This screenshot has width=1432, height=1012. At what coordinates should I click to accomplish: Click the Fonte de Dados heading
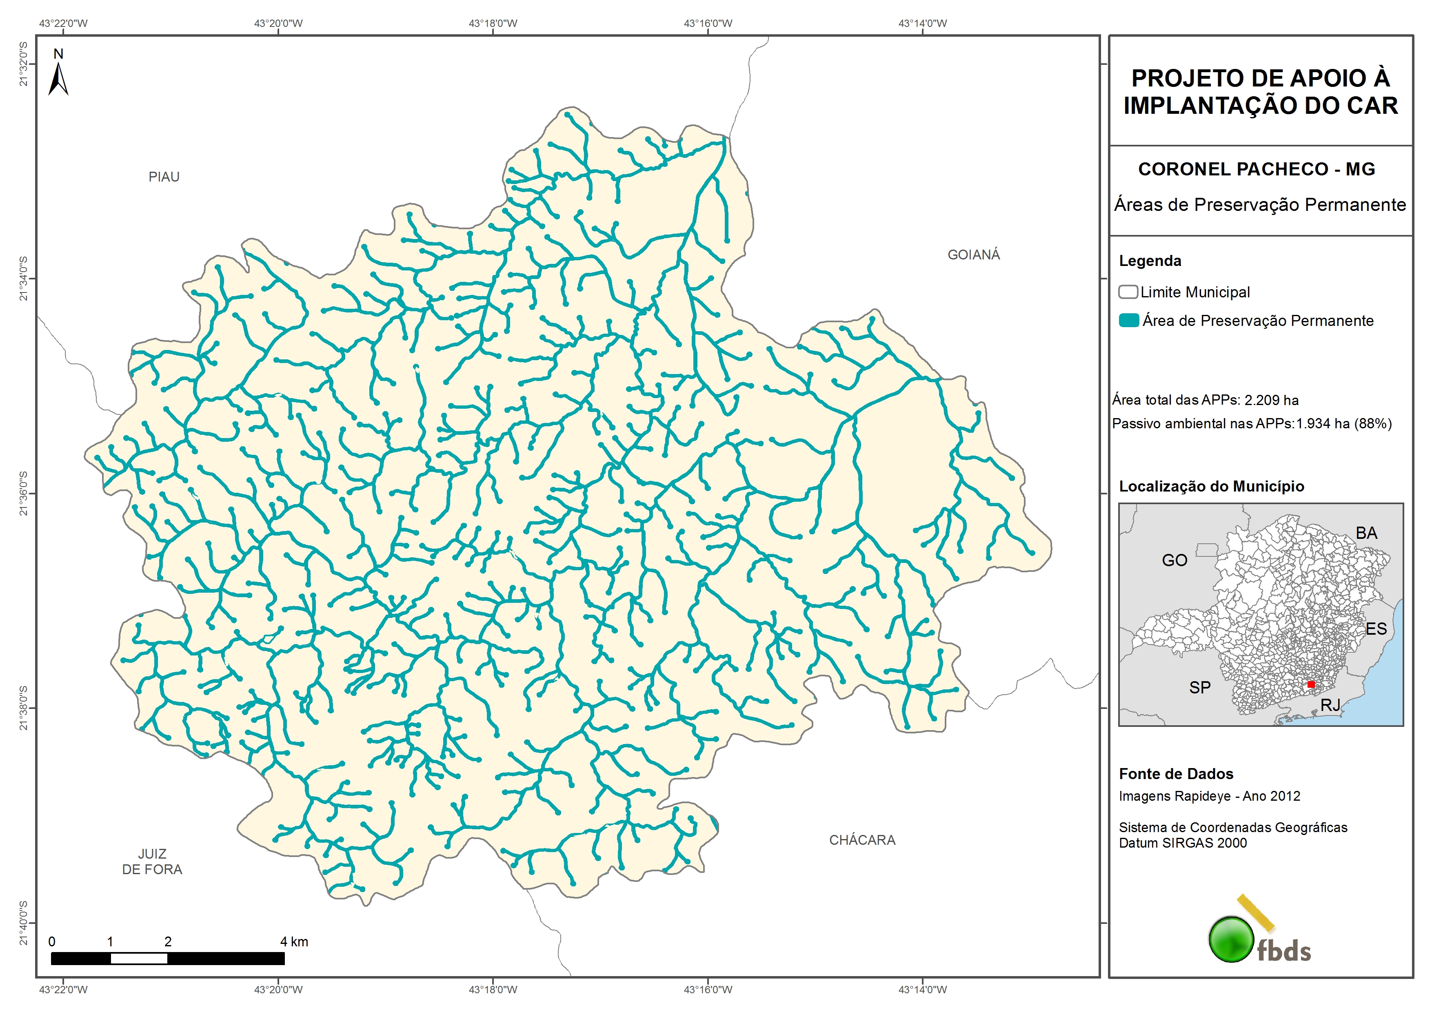1176,774
